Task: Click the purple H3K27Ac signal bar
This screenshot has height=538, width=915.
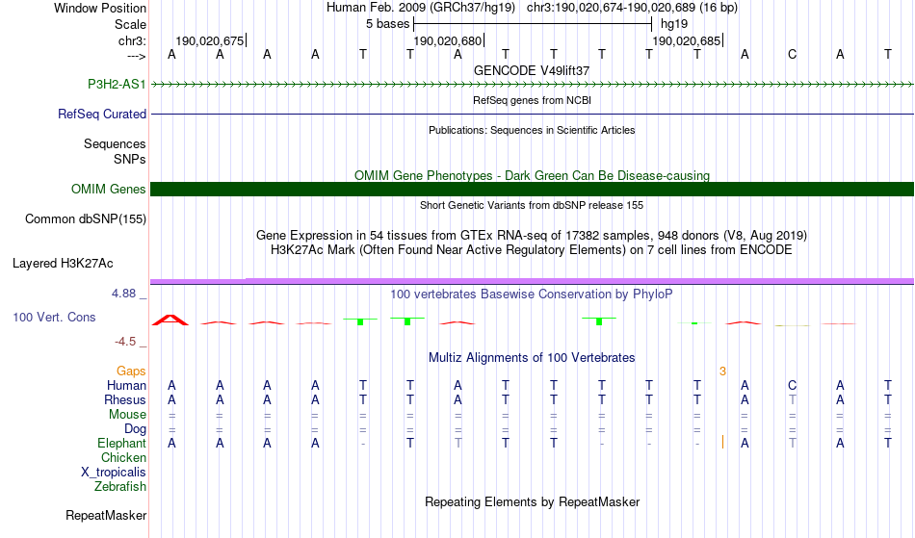Action: pos(533,282)
